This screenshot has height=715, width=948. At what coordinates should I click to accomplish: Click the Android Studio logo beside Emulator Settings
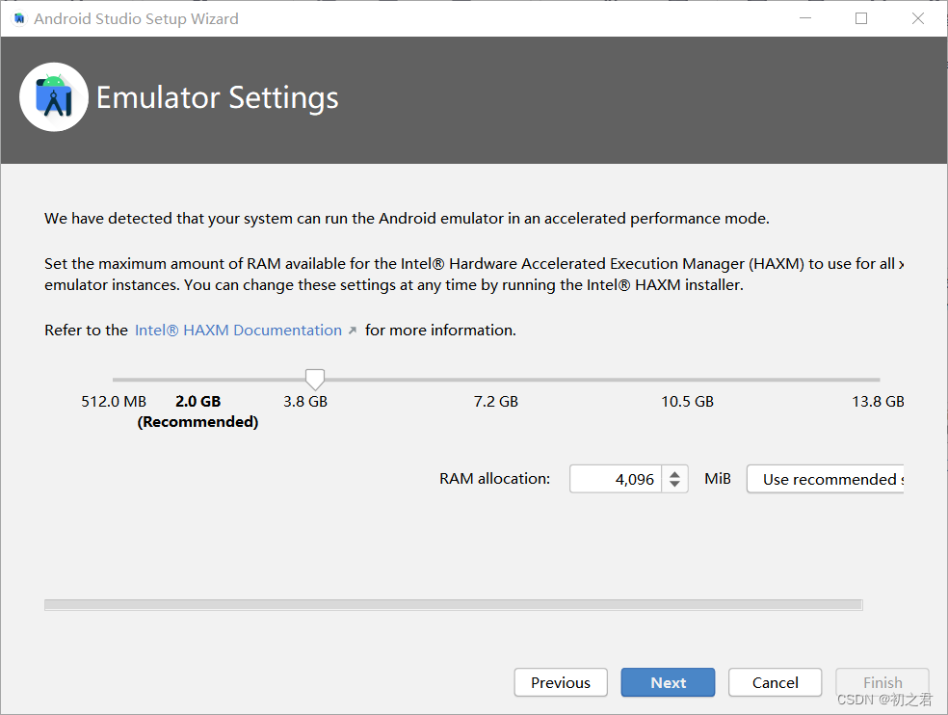point(53,96)
